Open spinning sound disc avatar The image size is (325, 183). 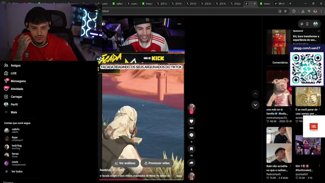[x=191, y=176]
